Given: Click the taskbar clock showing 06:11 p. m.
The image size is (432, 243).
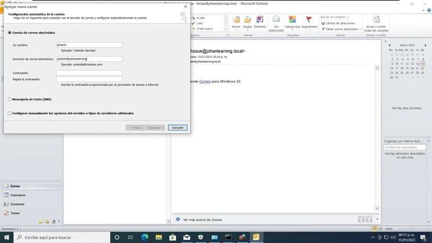Looking at the screenshot, I should coord(406,237).
